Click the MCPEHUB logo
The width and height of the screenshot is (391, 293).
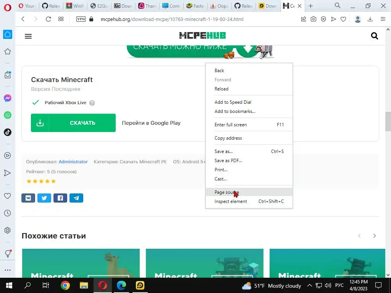pyautogui.click(x=202, y=35)
